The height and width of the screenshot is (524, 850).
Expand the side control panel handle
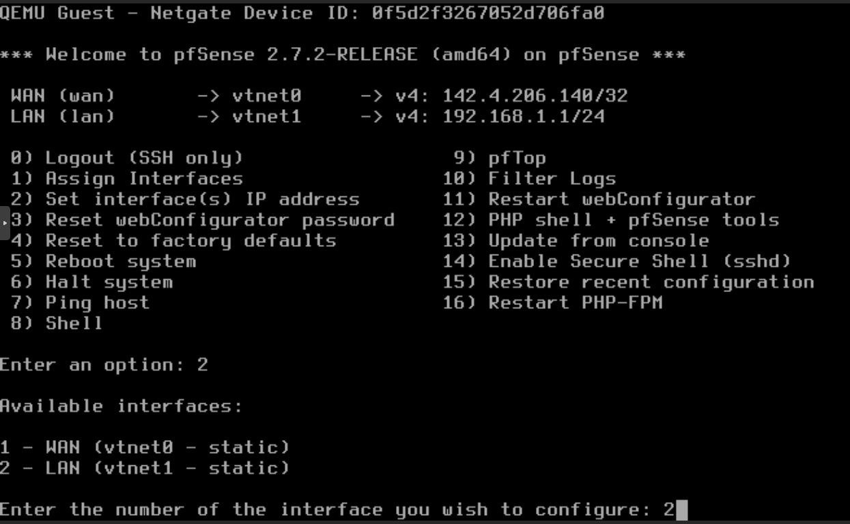point(5,223)
